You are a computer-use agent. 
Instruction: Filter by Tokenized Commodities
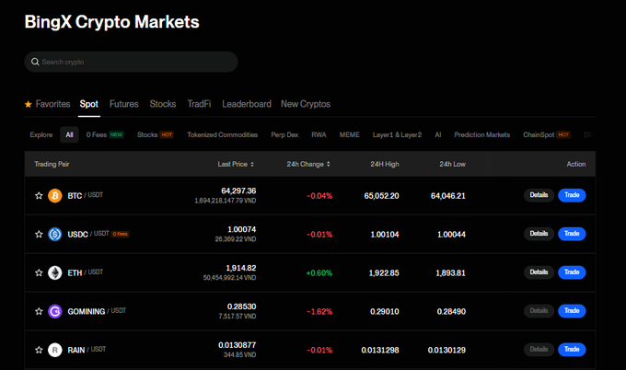(223, 135)
